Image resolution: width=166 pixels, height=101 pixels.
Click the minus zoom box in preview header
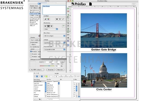(135, 4)
